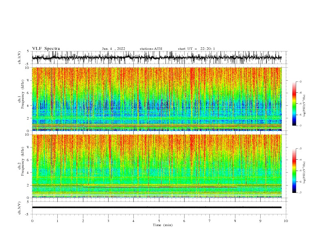Click the "Time (min)" x-axis label
322x248 pixels.
[x=163, y=225]
